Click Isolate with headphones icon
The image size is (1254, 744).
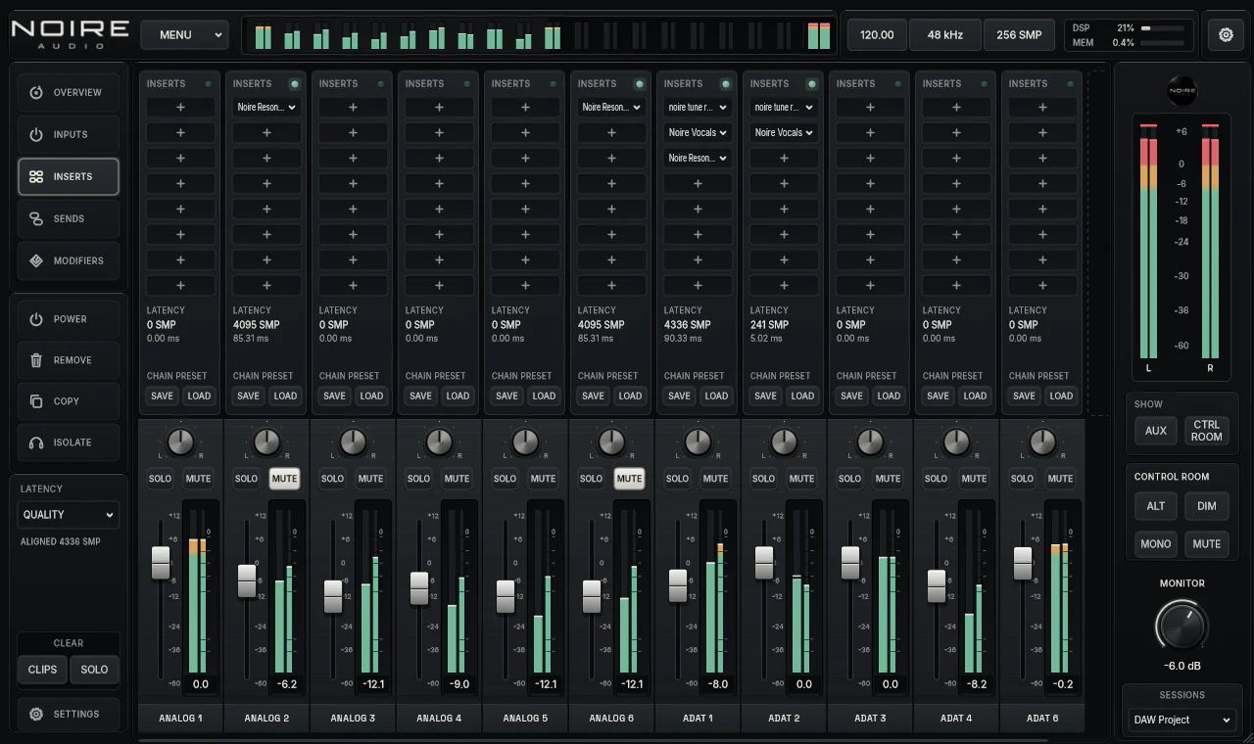pyautogui.click(x=69, y=442)
